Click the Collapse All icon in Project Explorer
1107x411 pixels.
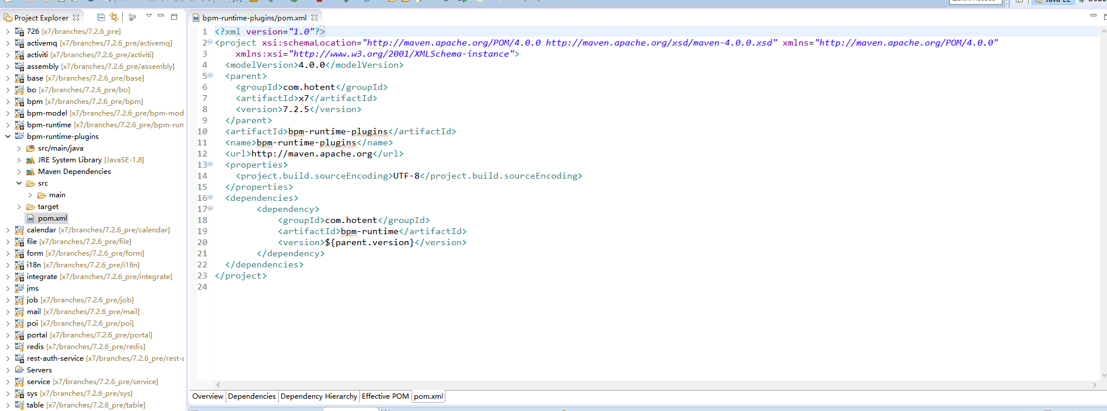click(101, 18)
